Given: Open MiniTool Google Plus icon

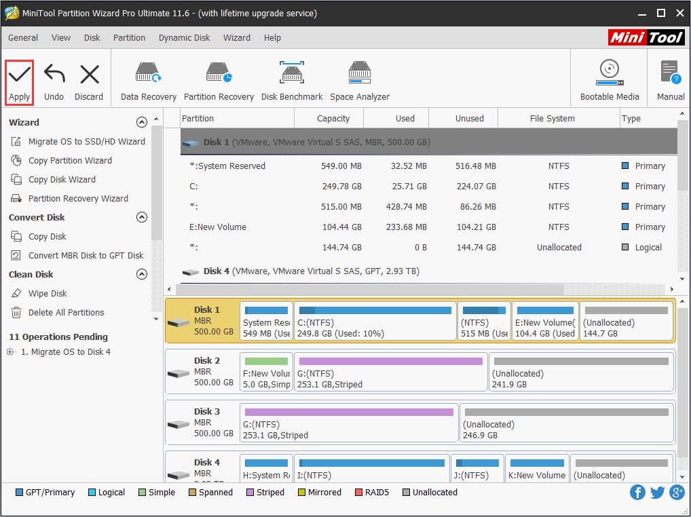Looking at the screenshot, I should pyautogui.click(x=677, y=492).
